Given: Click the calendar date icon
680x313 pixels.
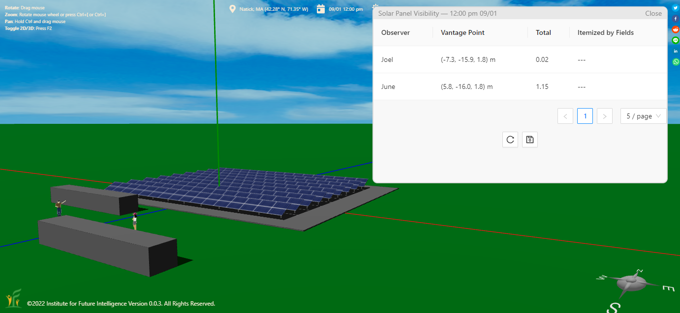Looking at the screenshot, I should tap(321, 9).
